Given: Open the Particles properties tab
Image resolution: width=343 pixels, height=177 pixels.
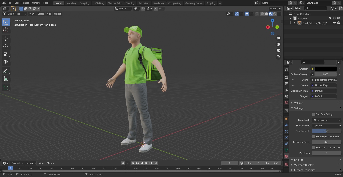Looking at the screenshot, I should (x=286, y=131).
